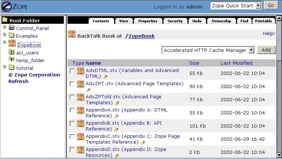Click pencil edit icon for AdvZPTold.stx
Image resolution: width=282 pixels, height=159 pixels.
117,103
